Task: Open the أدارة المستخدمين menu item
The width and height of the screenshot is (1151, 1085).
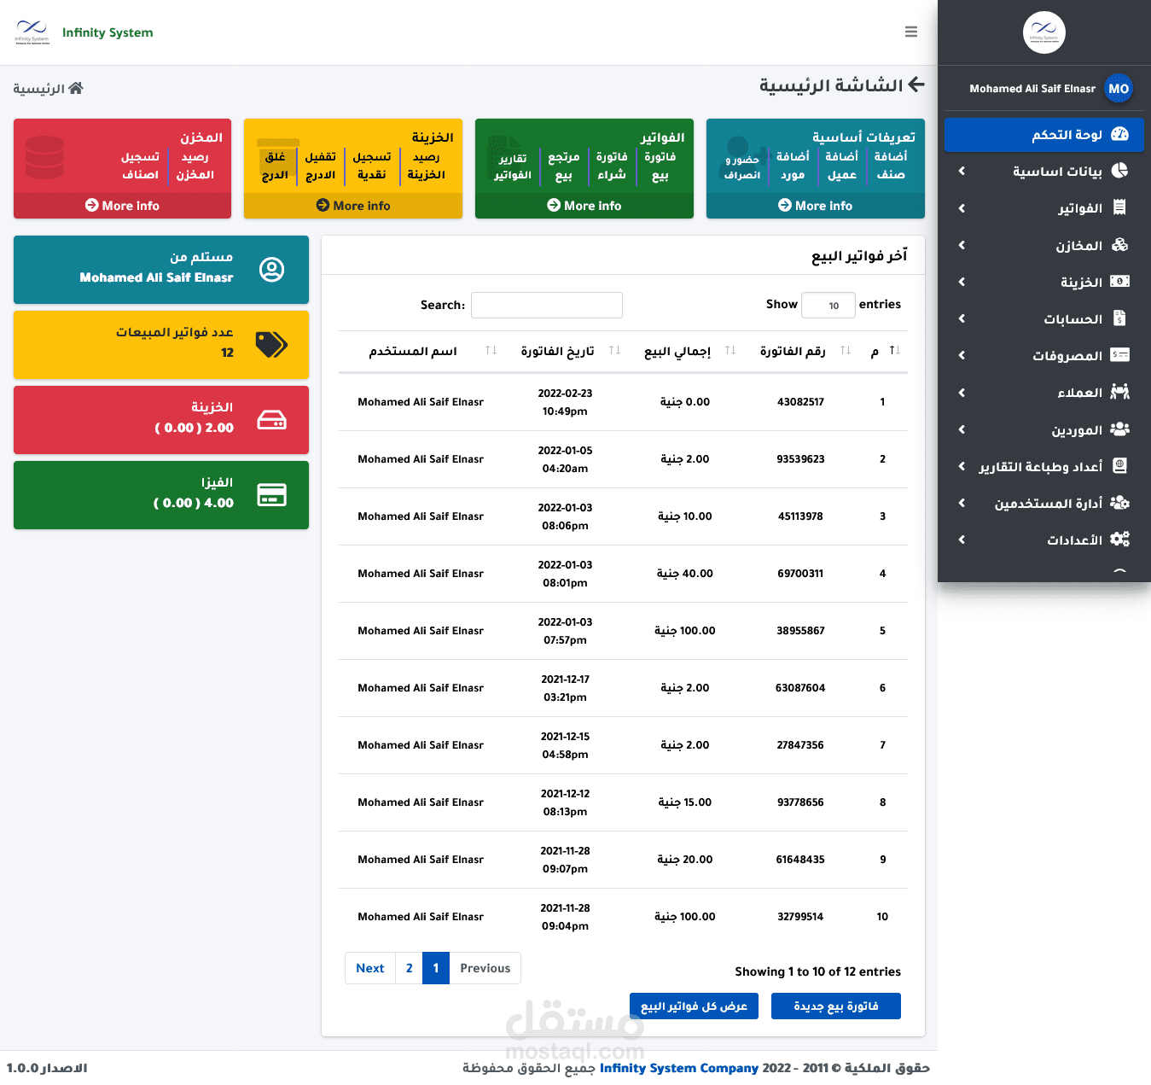Action: (x=1044, y=503)
